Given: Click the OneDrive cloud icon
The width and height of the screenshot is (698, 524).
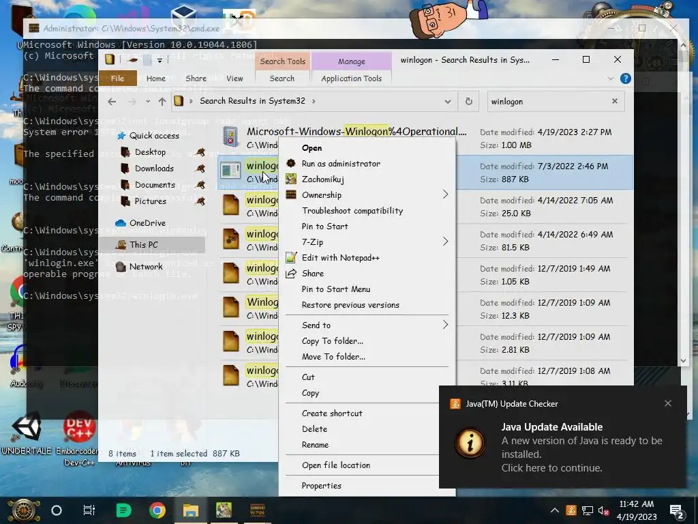Looking at the screenshot, I should point(120,223).
